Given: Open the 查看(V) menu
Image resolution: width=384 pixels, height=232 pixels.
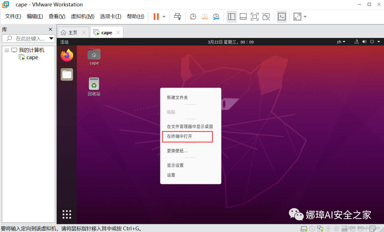Looking at the screenshot, I should [57, 16].
